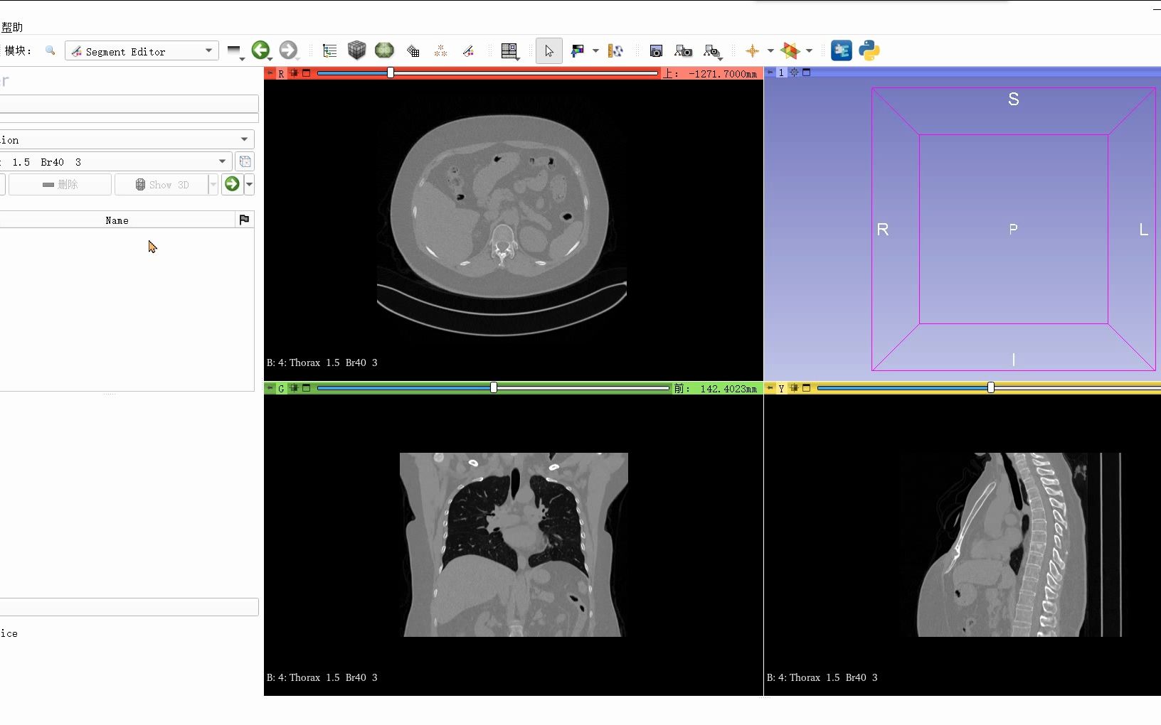The width and height of the screenshot is (1161, 725).
Task: Open the view layout selector
Action: tap(509, 50)
